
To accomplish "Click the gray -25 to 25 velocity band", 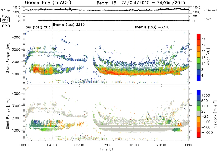I will 199,114.
